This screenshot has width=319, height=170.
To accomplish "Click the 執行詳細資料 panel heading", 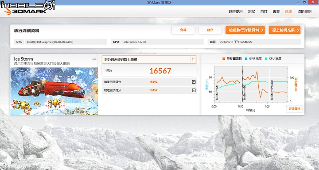I will 27,31.
